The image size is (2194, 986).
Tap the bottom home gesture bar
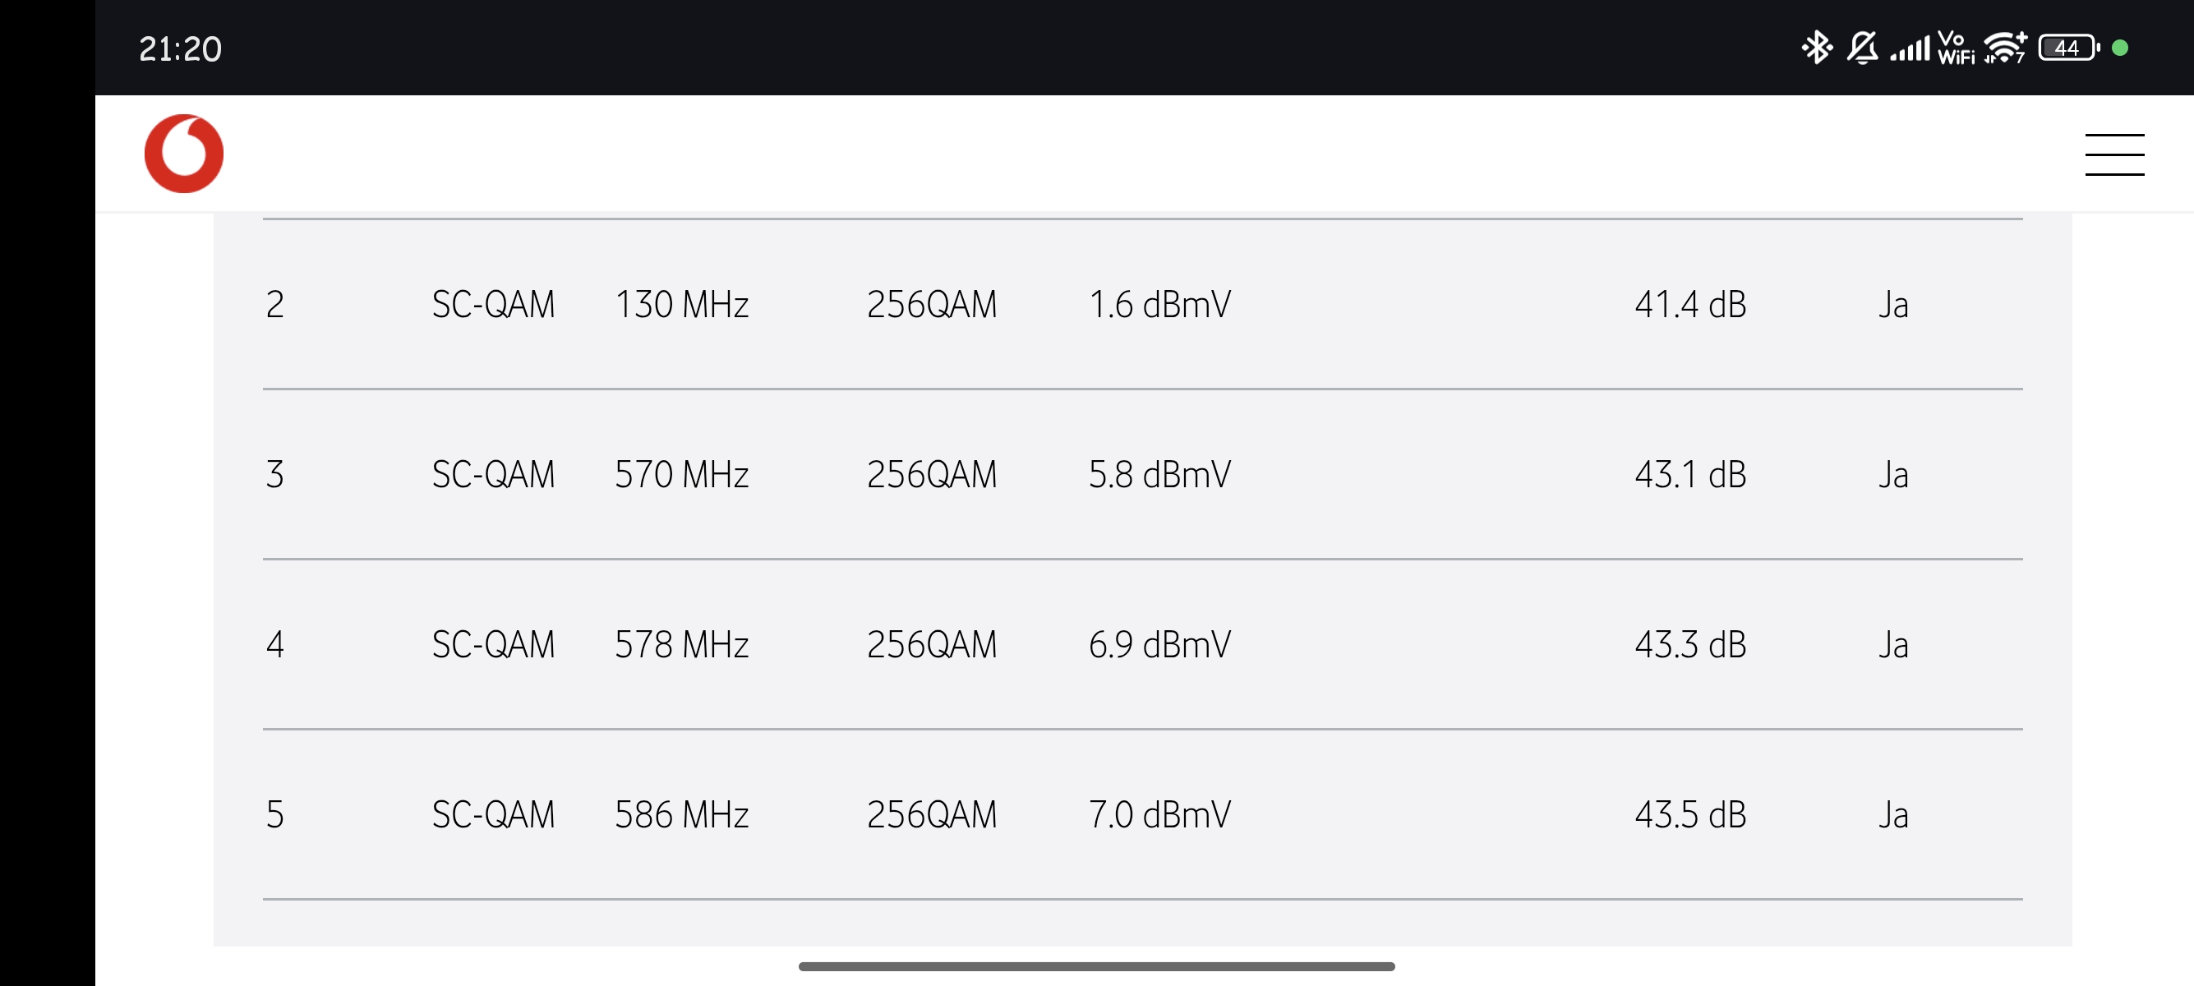1096,966
